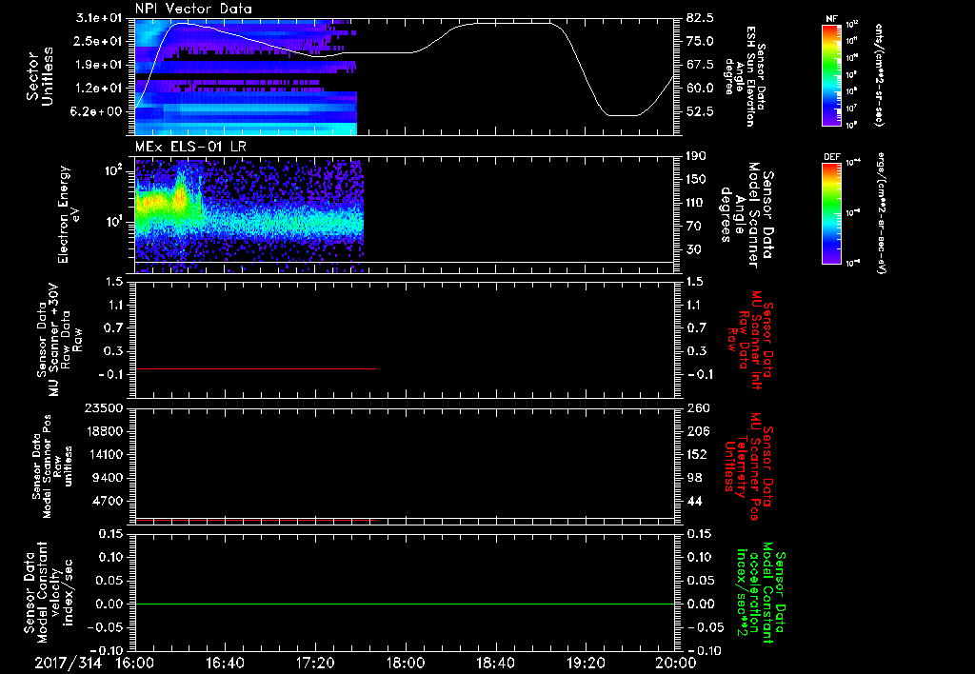Click the 20:00 time axis label
This screenshot has height=674, width=975.
click(676, 663)
